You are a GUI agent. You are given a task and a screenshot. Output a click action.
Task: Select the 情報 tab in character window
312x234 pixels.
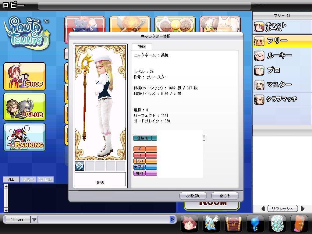[x=142, y=47]
